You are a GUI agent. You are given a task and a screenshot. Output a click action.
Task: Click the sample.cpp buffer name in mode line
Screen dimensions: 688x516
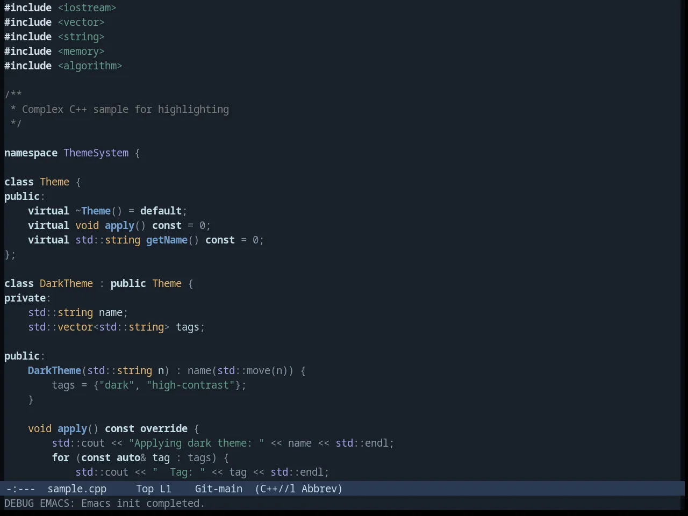pyautogui.click(x=77, y=489)
